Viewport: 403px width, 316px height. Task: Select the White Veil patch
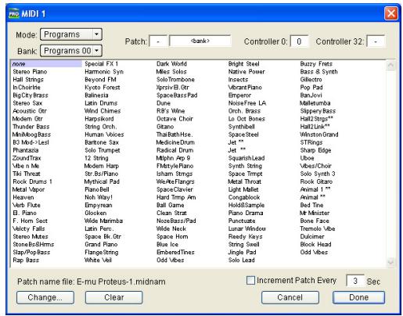[98, 260]
